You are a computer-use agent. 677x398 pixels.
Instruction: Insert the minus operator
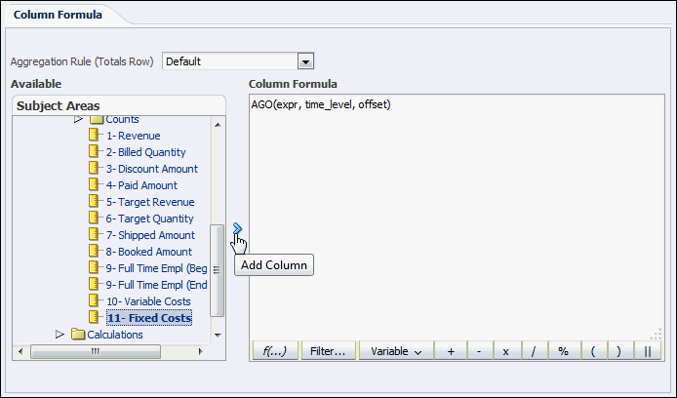pos(478,351)
